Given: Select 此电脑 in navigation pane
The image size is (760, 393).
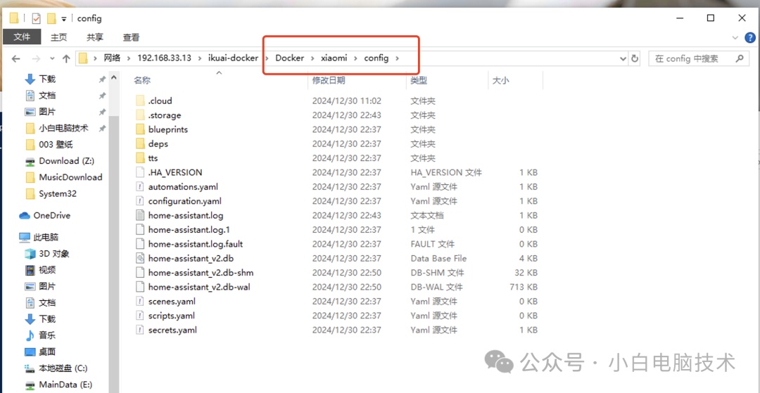Looking at the screenshot, I should pos(46,237).
